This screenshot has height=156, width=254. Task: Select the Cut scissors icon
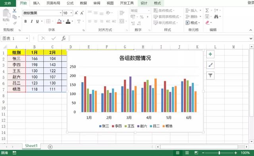pyautogui.click(x=14, y=11)
